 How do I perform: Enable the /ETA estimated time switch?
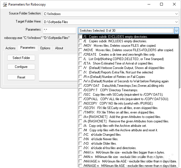[x=80, y=63]
